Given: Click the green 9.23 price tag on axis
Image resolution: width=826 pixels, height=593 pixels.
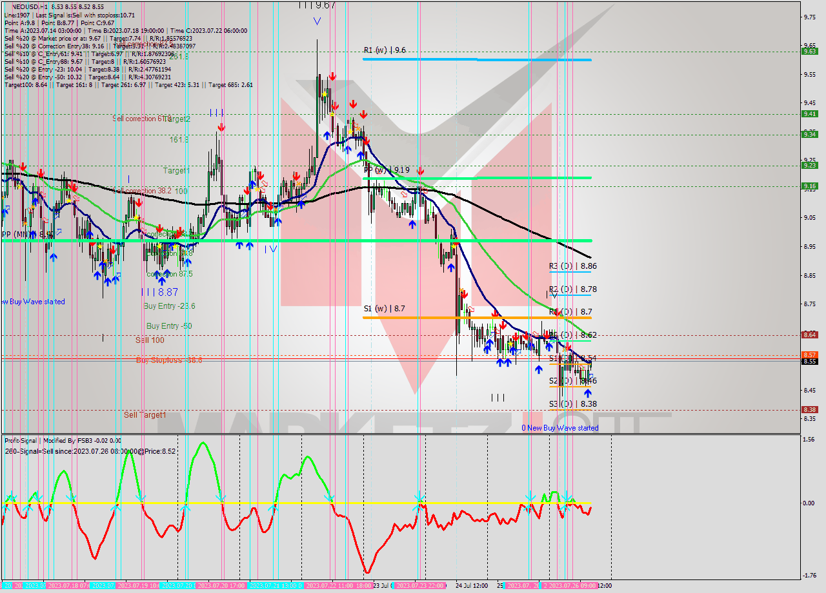Looking at the screenshot, I should tap(809, 165).
